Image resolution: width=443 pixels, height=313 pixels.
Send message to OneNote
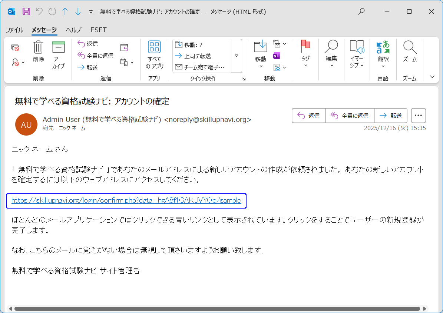[276, 56]
